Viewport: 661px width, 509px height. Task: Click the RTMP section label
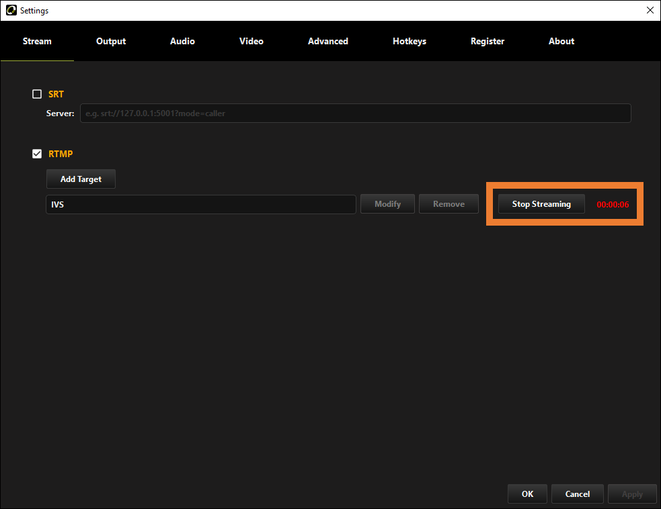coord(61,154)
